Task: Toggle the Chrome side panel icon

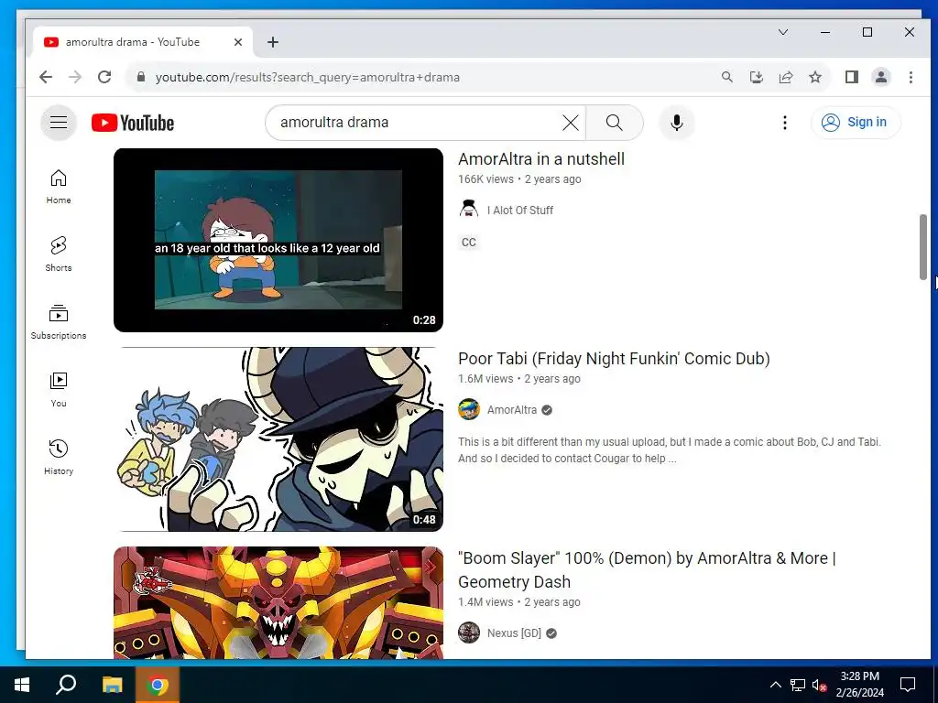Action: [x=852, y=77]
